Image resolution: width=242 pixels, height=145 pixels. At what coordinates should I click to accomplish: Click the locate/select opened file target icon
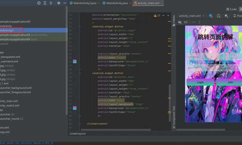point(39,3)
